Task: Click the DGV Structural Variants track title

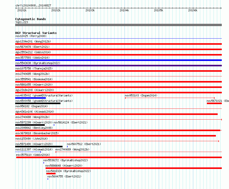Action: point(36,33)
